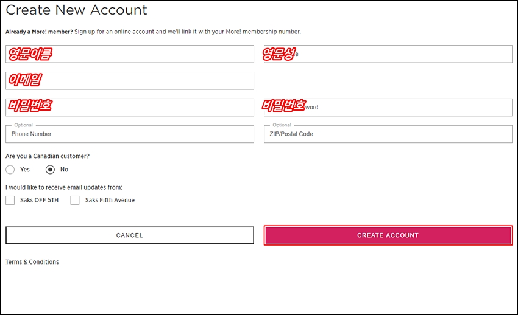The width and height of the screenshot is (518, 315).
Task: Enable Saks OFF 5TH email updates
Action: [10, 200]
